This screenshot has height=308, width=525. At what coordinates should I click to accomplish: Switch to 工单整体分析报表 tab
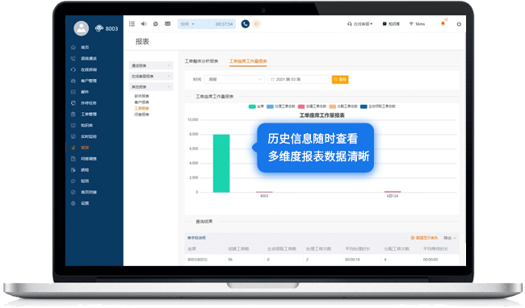coord(202,61)
